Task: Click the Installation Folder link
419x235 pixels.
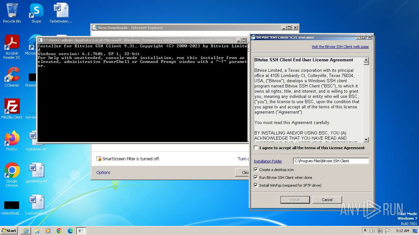Action: [x=268, y=161]
